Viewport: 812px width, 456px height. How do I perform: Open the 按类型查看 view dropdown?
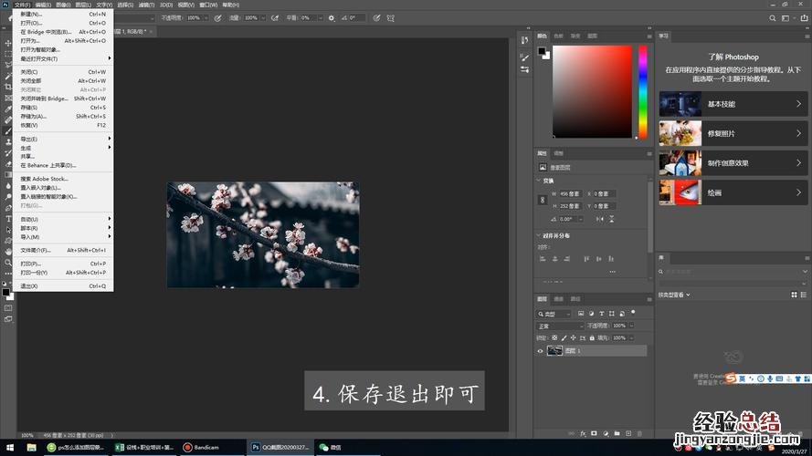pos(675,295)
